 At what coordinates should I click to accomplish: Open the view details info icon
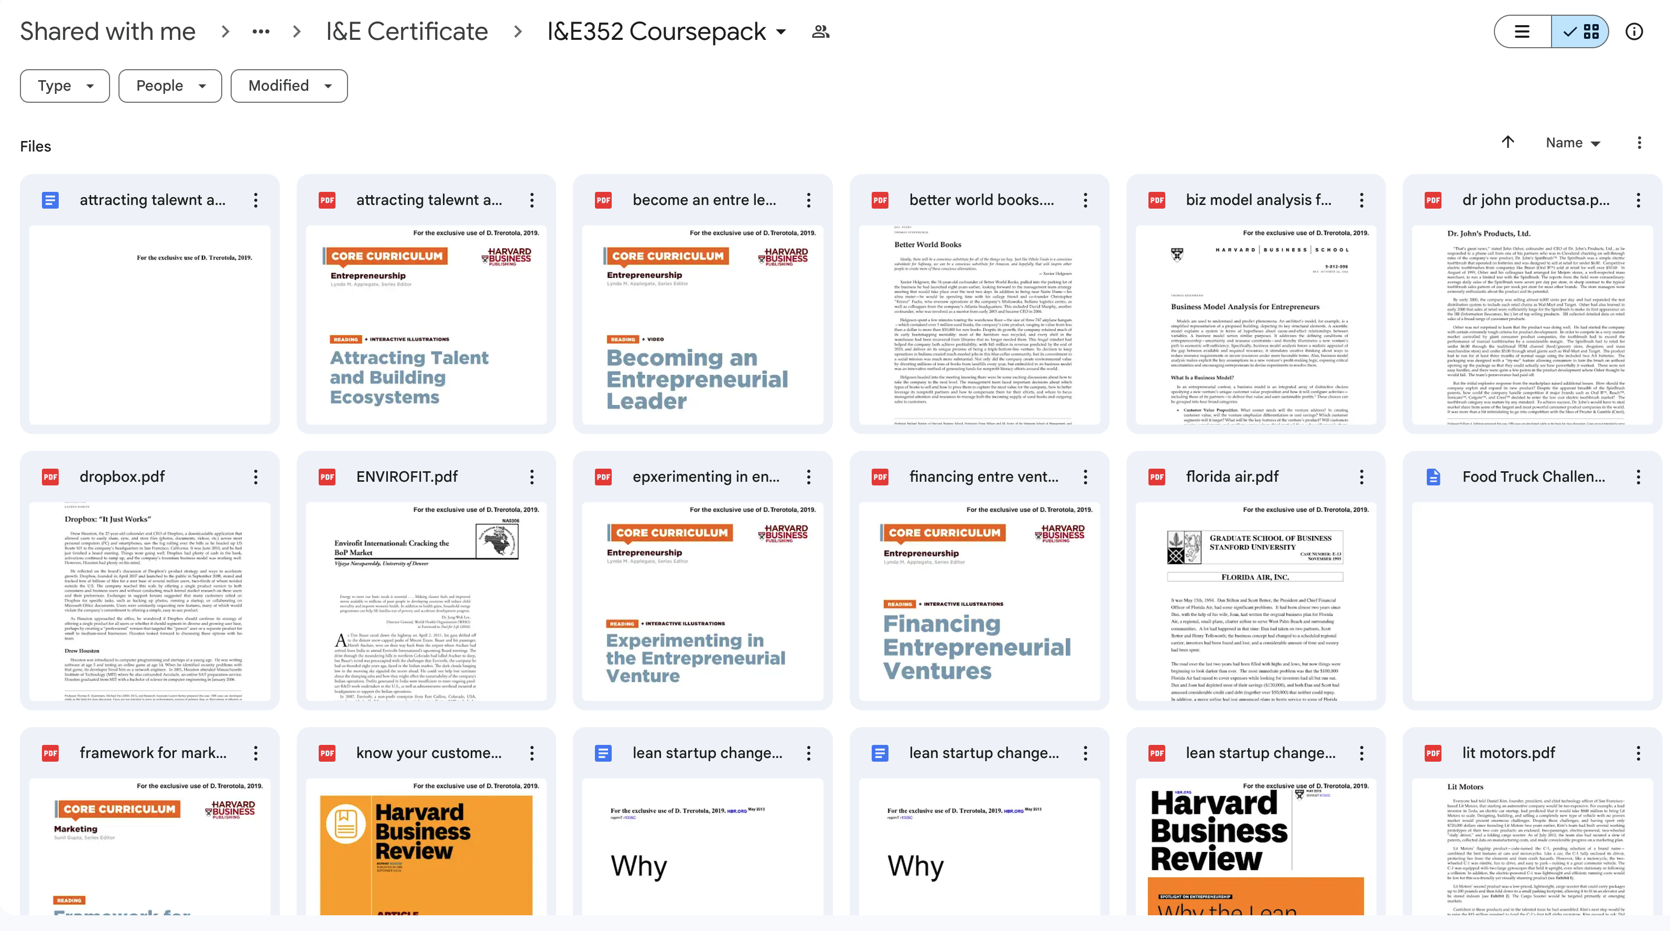1634,31
